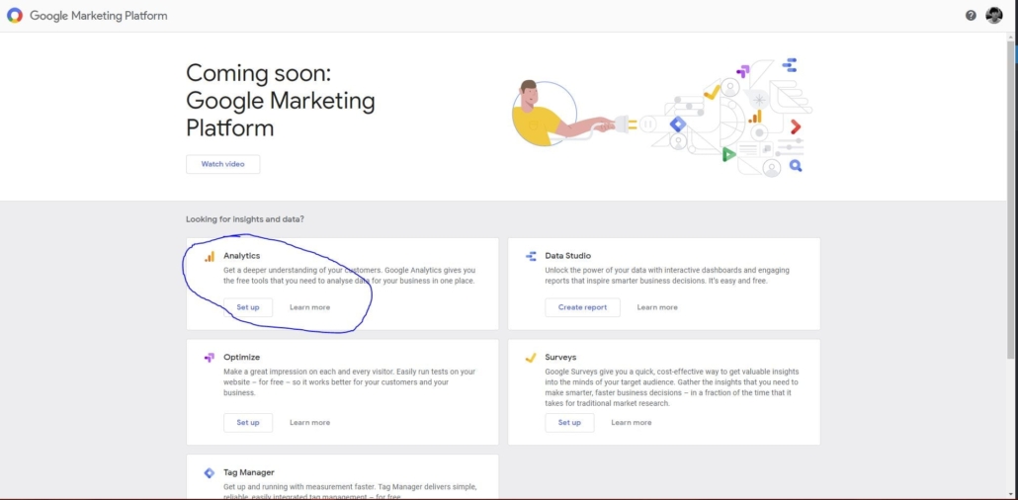Viewport: 1018px width, 500px height.
Task: Click the Tag Manager card title
Action: (x=249, y=472)
